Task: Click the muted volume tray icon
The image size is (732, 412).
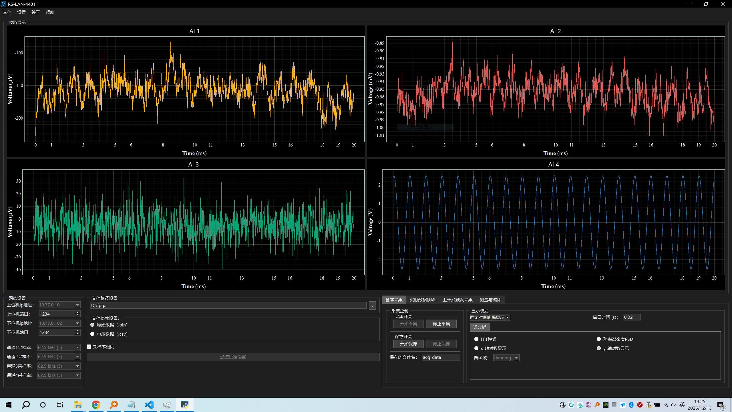Action: [x=674, y=405]
